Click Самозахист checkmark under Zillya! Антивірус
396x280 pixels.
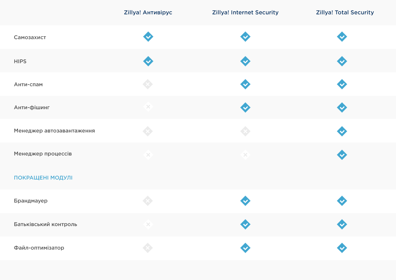click(x=148, y=37)
